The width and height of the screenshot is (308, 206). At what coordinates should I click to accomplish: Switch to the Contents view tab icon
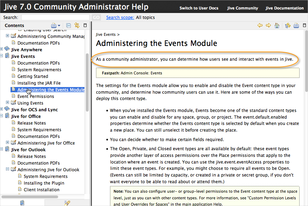coord(22,202)
